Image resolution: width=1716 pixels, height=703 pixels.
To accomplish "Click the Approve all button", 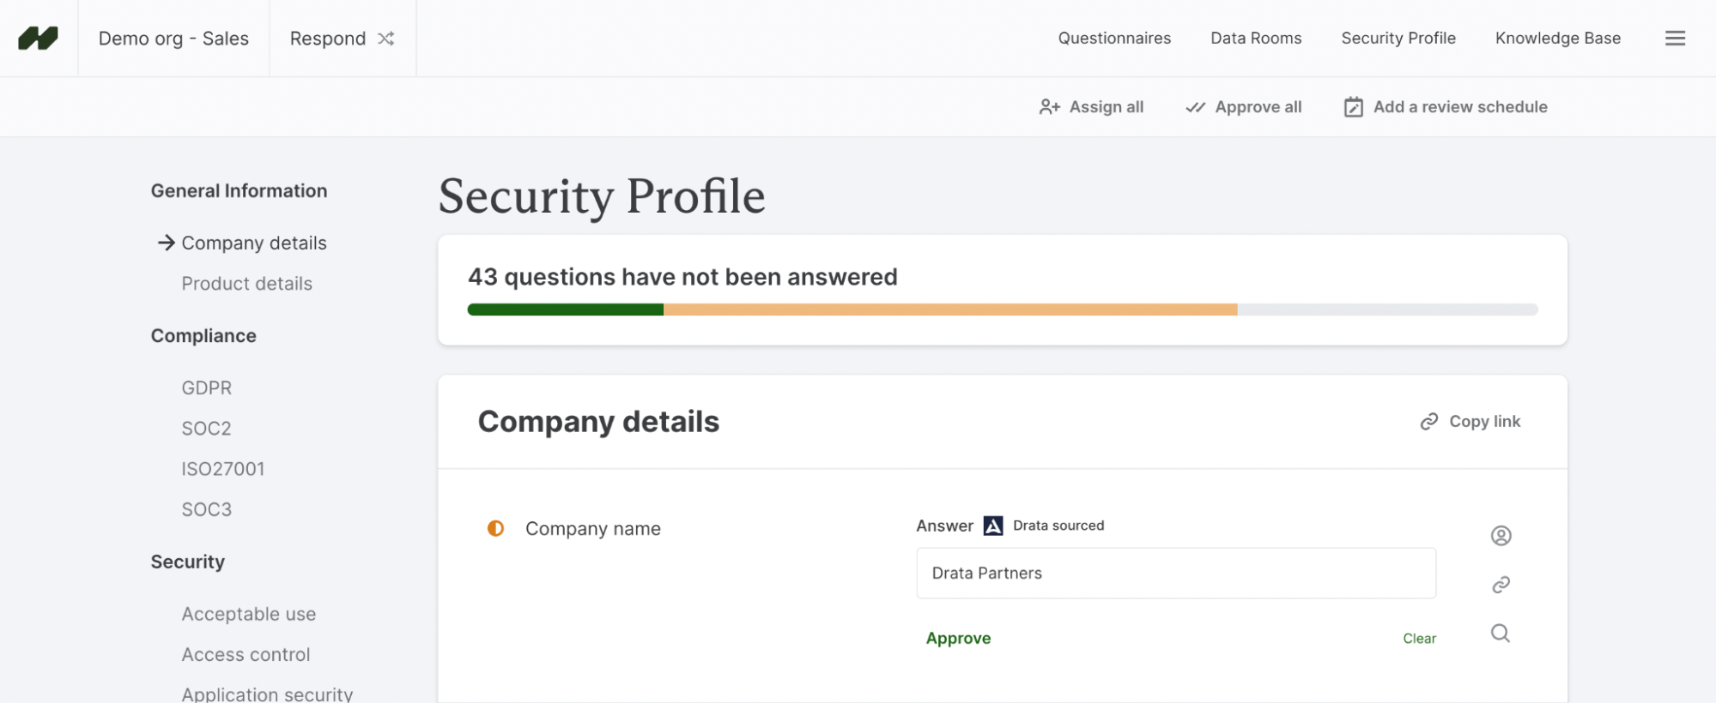I will pos(1243,107).
